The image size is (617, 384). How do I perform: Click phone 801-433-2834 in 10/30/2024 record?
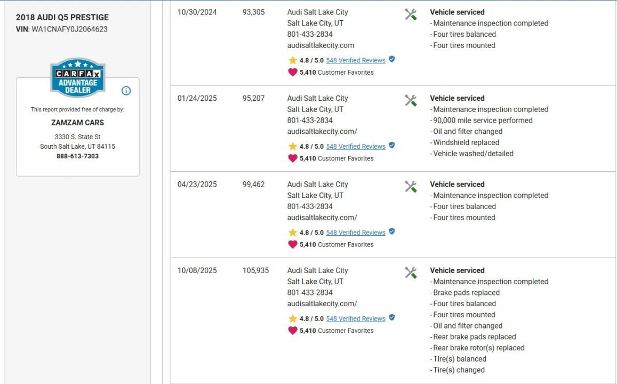tap(310, 34)
